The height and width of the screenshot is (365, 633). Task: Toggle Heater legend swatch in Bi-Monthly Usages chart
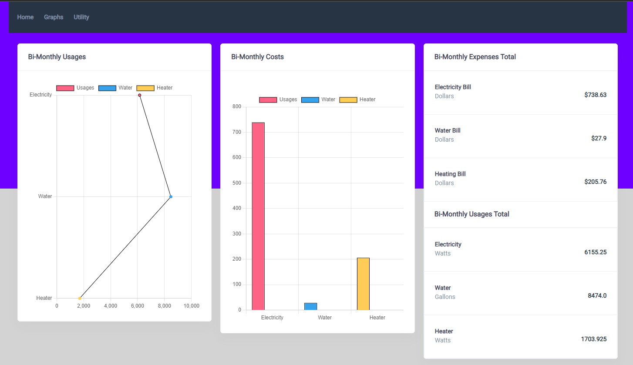[145, 88]
